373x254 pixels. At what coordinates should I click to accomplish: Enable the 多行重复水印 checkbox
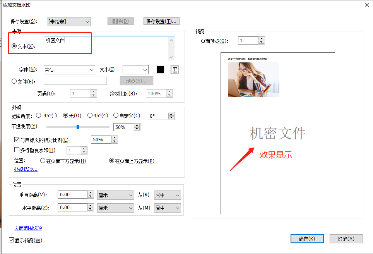[17, 149]
